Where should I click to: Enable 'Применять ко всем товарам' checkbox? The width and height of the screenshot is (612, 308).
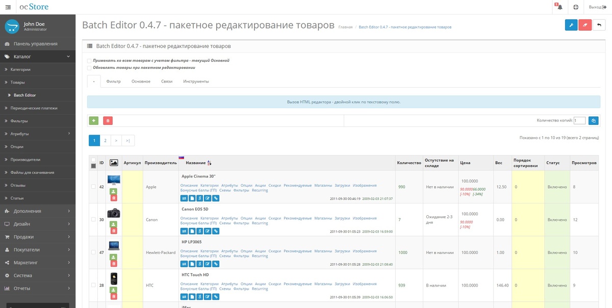pyautogui.click(x=89, y=60)
